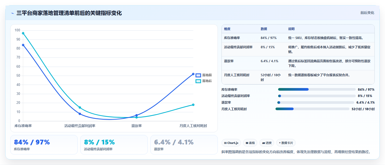Click the 说明 column header
Viewport: 385px width, 165px height.
(292, 29)
